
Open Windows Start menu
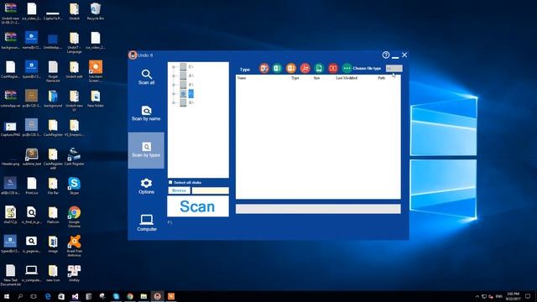(7, 296)
